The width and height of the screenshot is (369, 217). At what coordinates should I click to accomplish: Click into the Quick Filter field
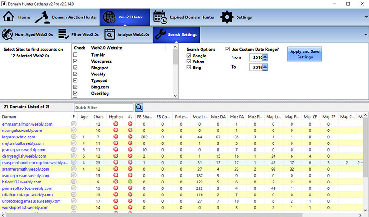104,108
